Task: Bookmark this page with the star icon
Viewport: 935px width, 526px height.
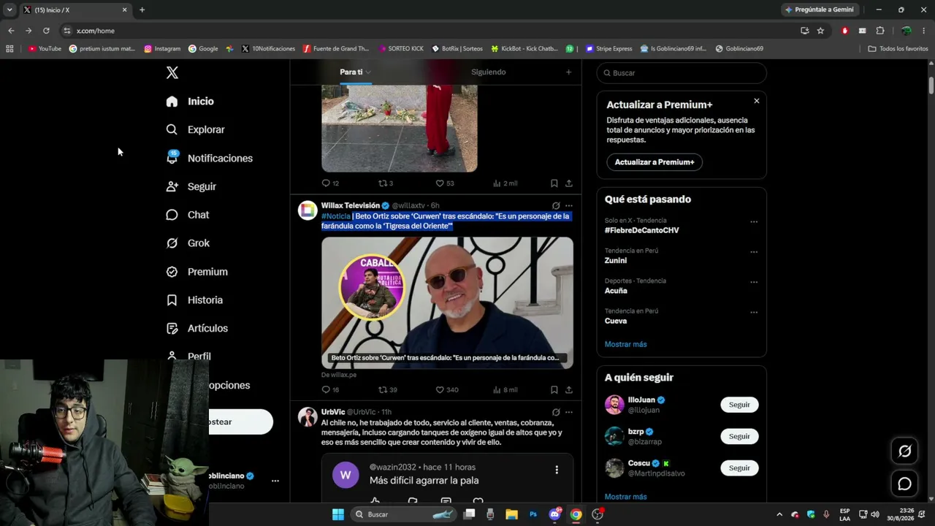Action: tap(820, 31)
